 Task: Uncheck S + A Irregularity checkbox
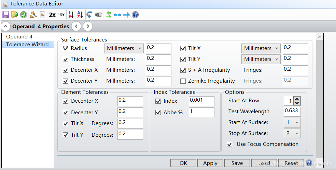tap(183, 70)
